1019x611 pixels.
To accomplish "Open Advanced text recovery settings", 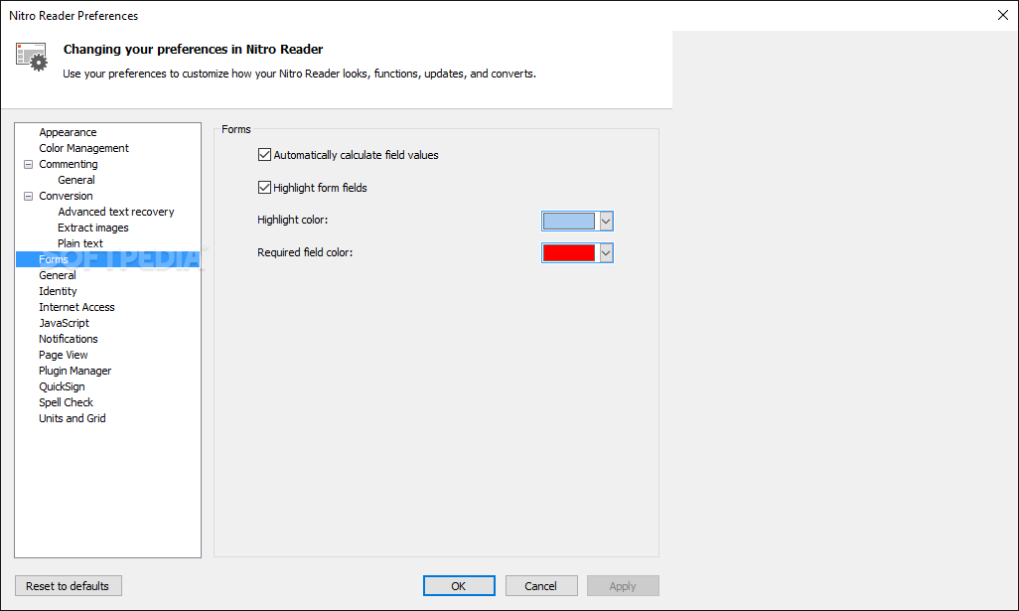I will 115,212.
